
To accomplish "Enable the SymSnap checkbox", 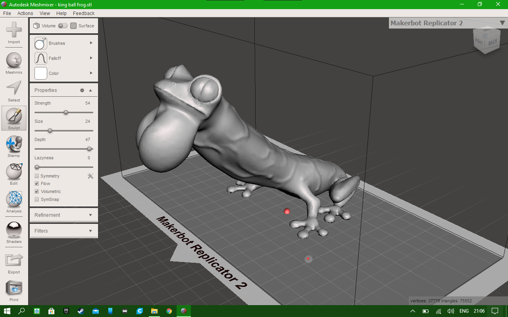I will click(37, 199).
